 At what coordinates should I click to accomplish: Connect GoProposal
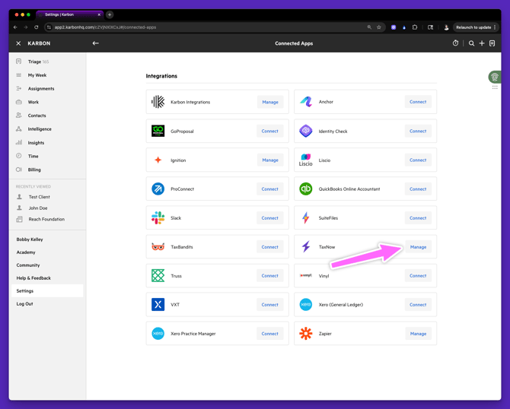click(270, 131)
